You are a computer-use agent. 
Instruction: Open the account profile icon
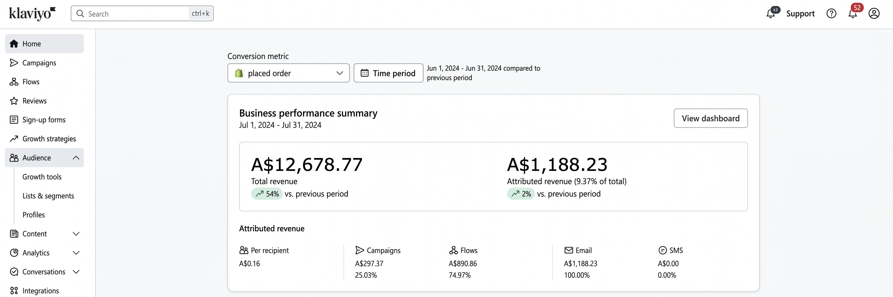click(x=874, y=14)
